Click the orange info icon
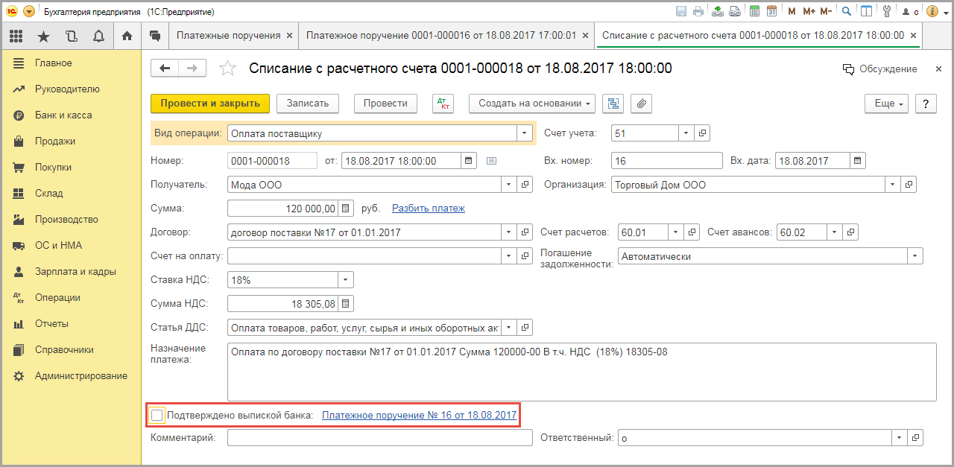 pos(932,11)
